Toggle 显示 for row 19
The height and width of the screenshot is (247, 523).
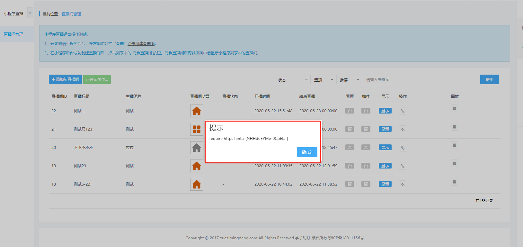tap(385, 166)
